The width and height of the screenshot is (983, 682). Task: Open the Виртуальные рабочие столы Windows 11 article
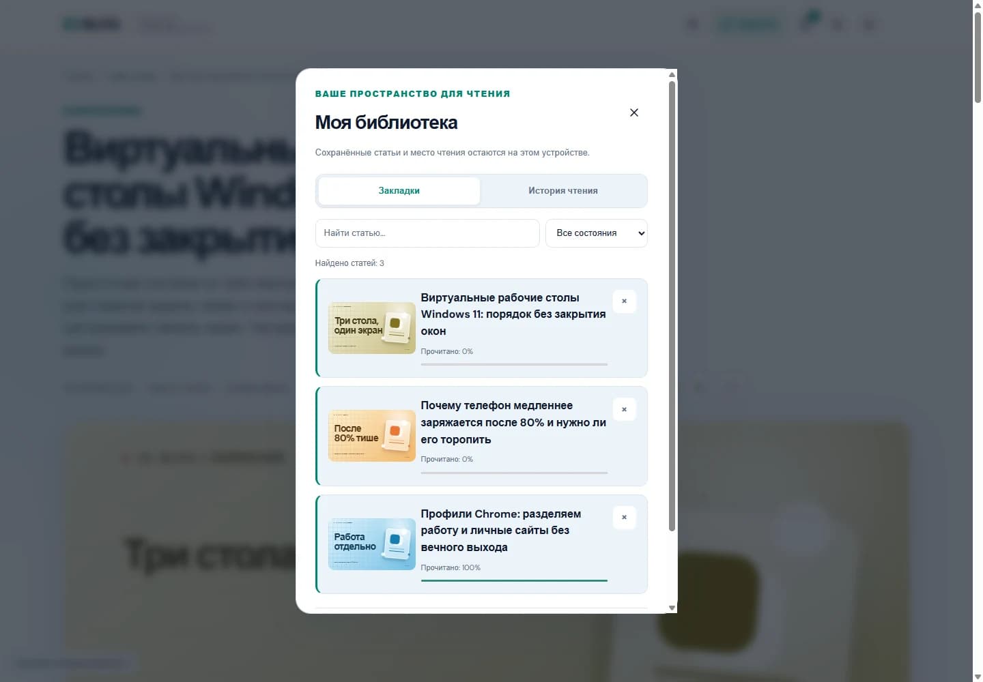513,314
